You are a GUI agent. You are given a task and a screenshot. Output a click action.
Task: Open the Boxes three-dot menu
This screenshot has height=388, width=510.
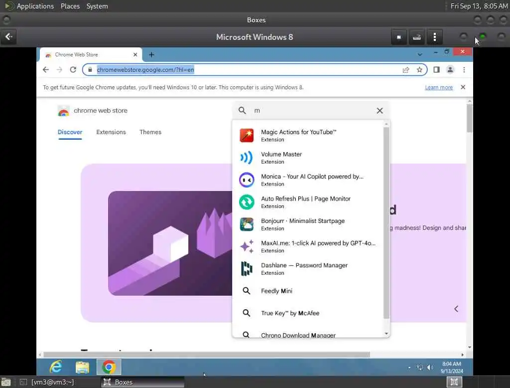click(x=434, y=37)
